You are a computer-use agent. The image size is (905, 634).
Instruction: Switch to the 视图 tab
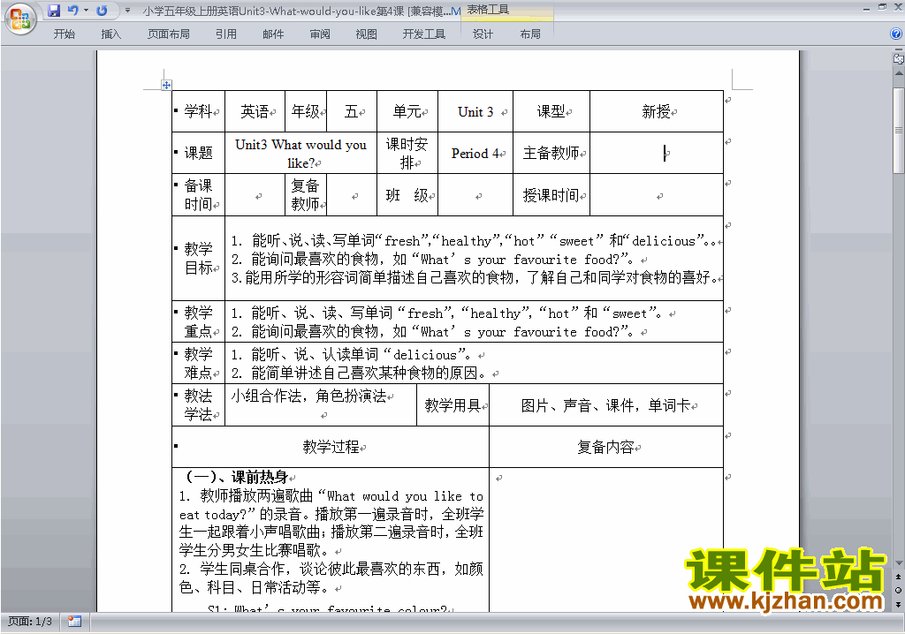coord(366,34)
